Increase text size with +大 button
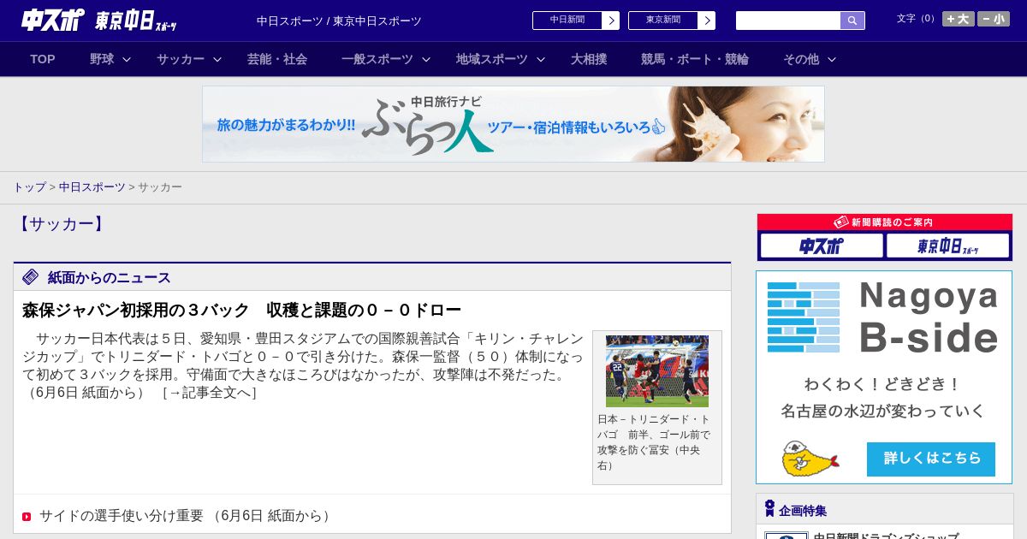The width and height of the screenshot is (1027, 539). coord(958,19)
